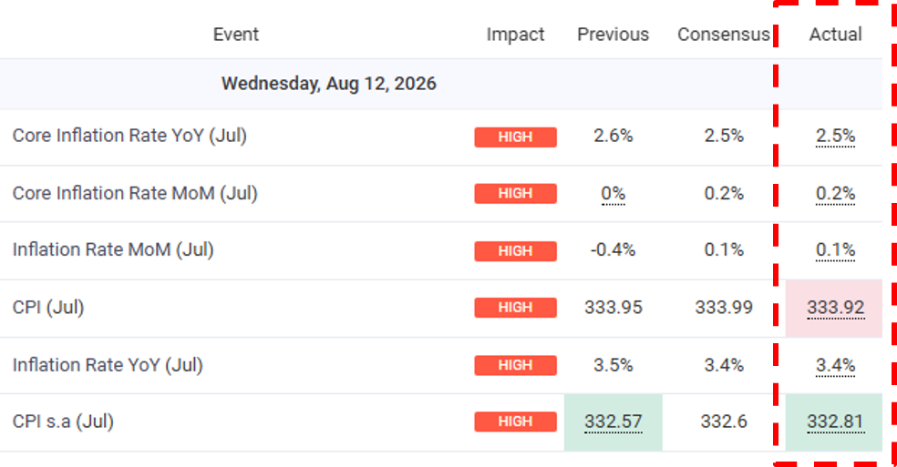
Task: Click the Impact column header
Action: coord(515,35)
